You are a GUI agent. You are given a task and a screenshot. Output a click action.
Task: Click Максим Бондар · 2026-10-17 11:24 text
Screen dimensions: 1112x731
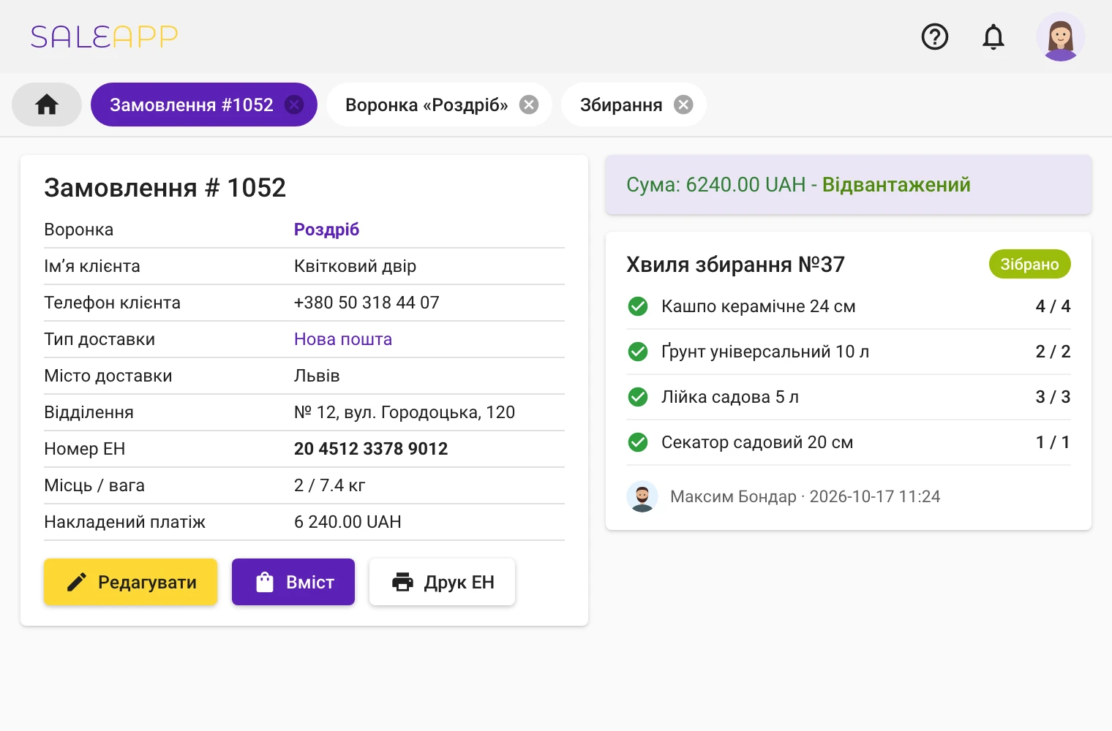[x=805, y=496]
